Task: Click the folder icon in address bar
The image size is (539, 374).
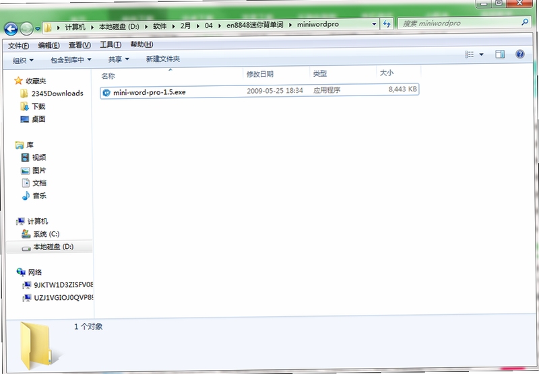Action: click(48, 28)
